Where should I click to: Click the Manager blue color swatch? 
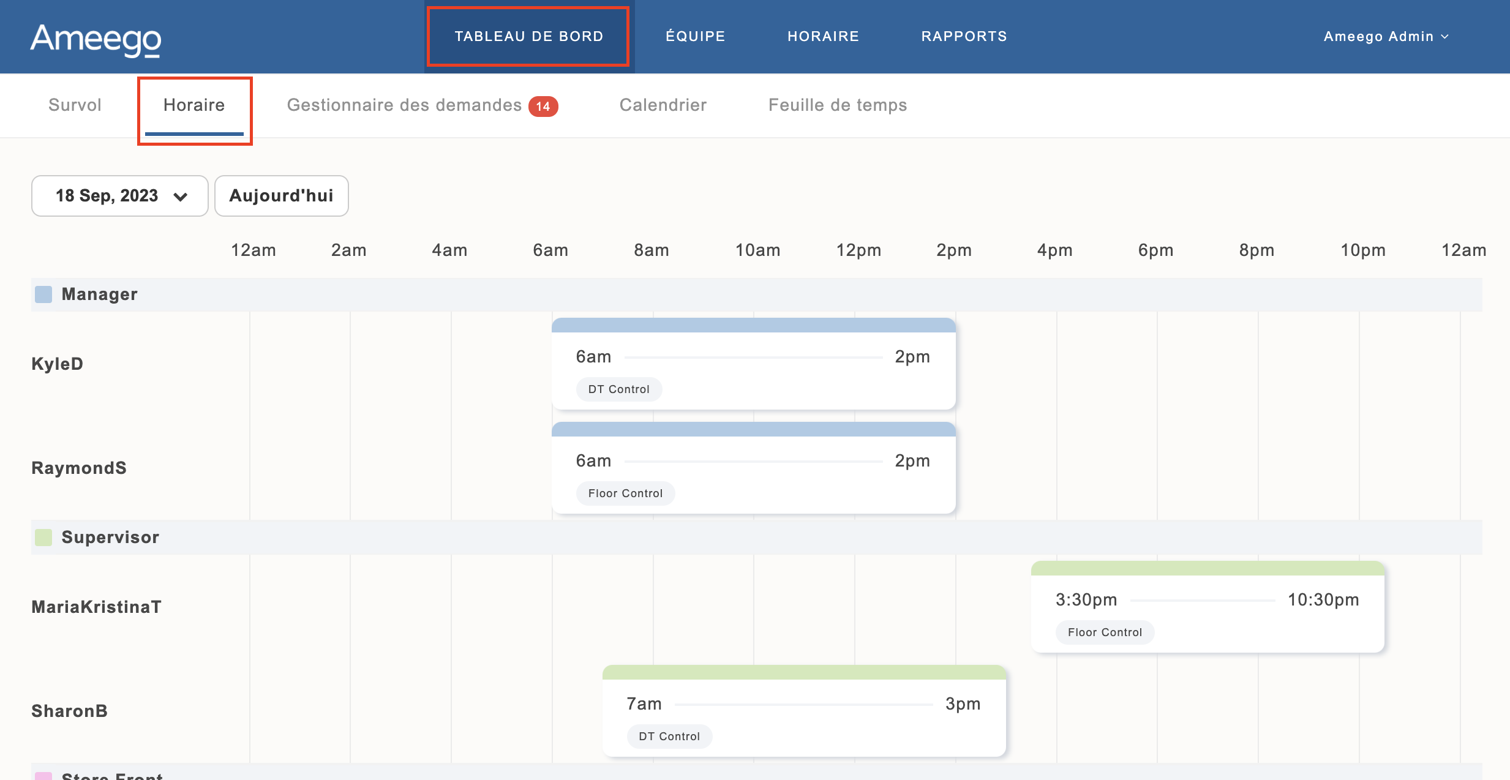[x=43, y=294]
